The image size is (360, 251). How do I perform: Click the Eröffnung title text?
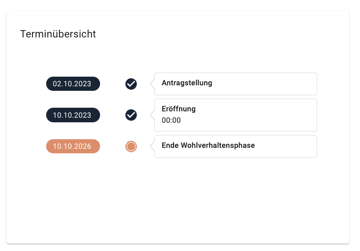[179, 109]
